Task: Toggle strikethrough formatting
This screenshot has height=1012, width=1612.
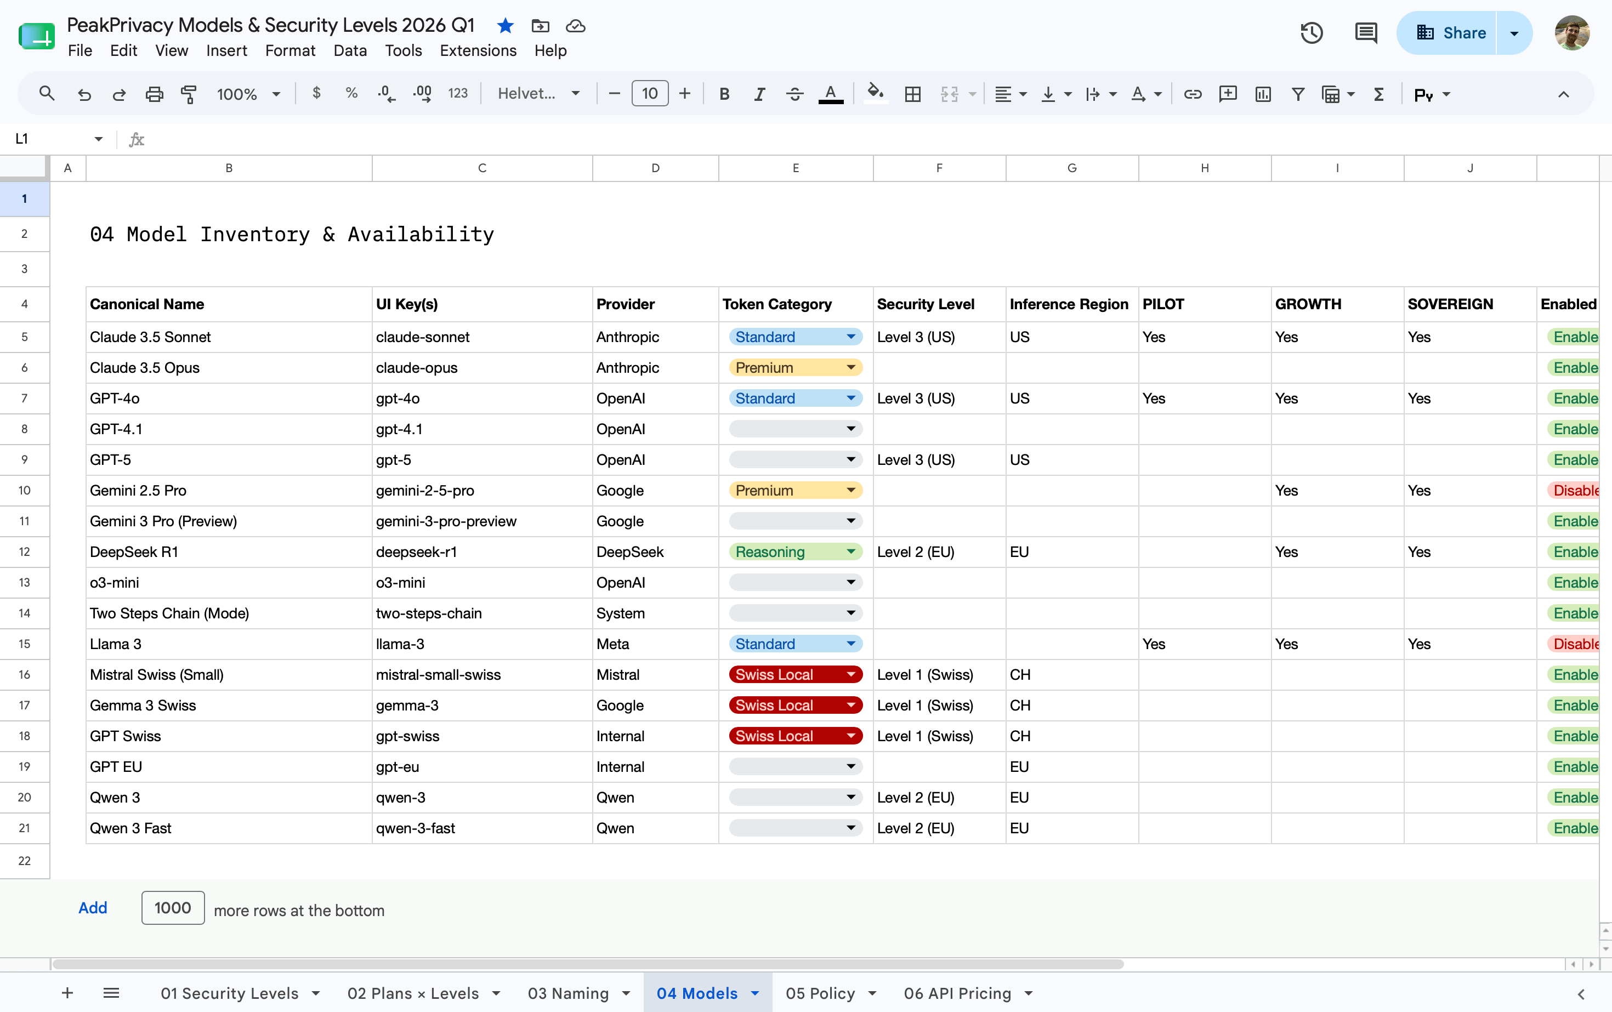Action: 794,94
